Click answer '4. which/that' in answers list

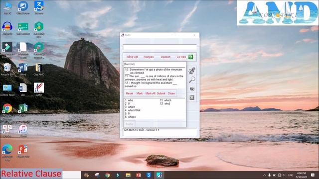133,110
